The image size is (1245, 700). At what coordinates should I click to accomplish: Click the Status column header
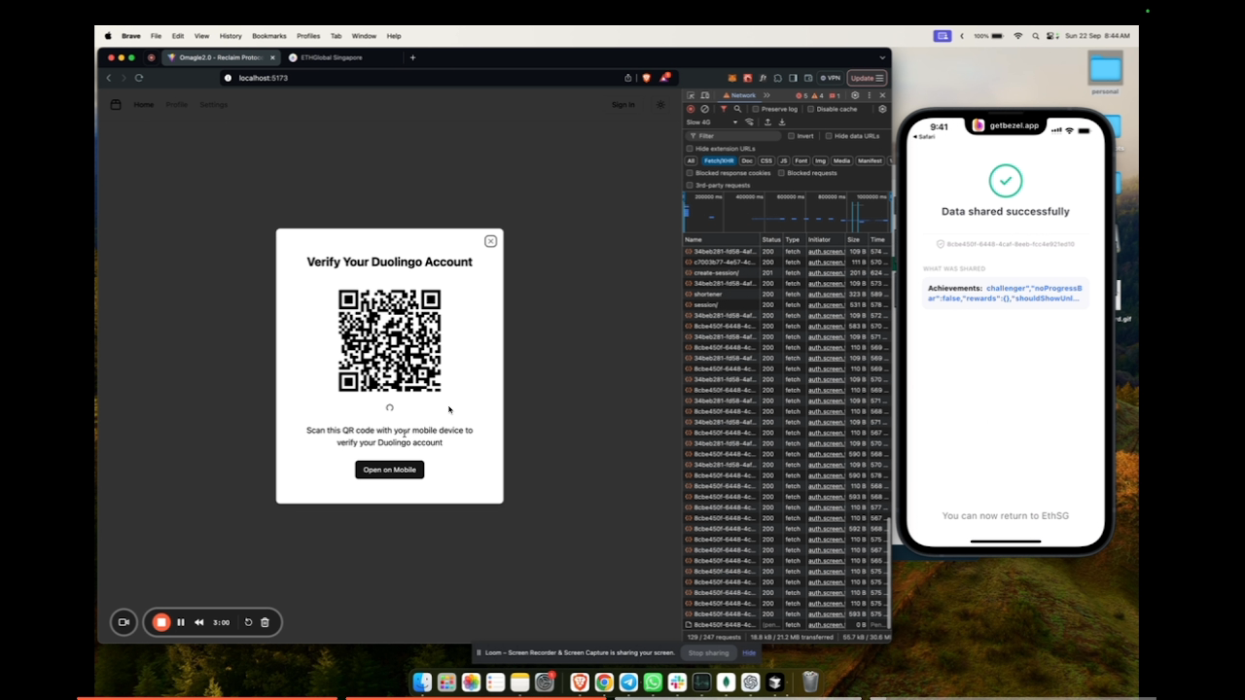[x=771, y=239]
